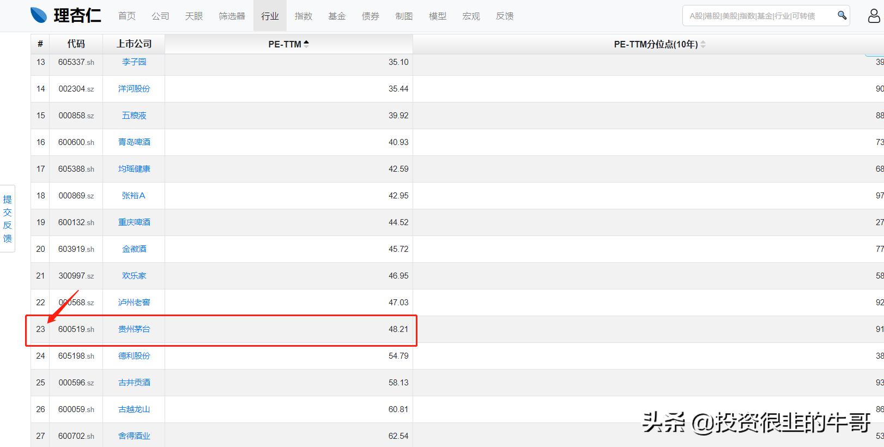Sort by PE-TTM分位点(10年) arrows
884x447 pixels.
pos(703,45)
